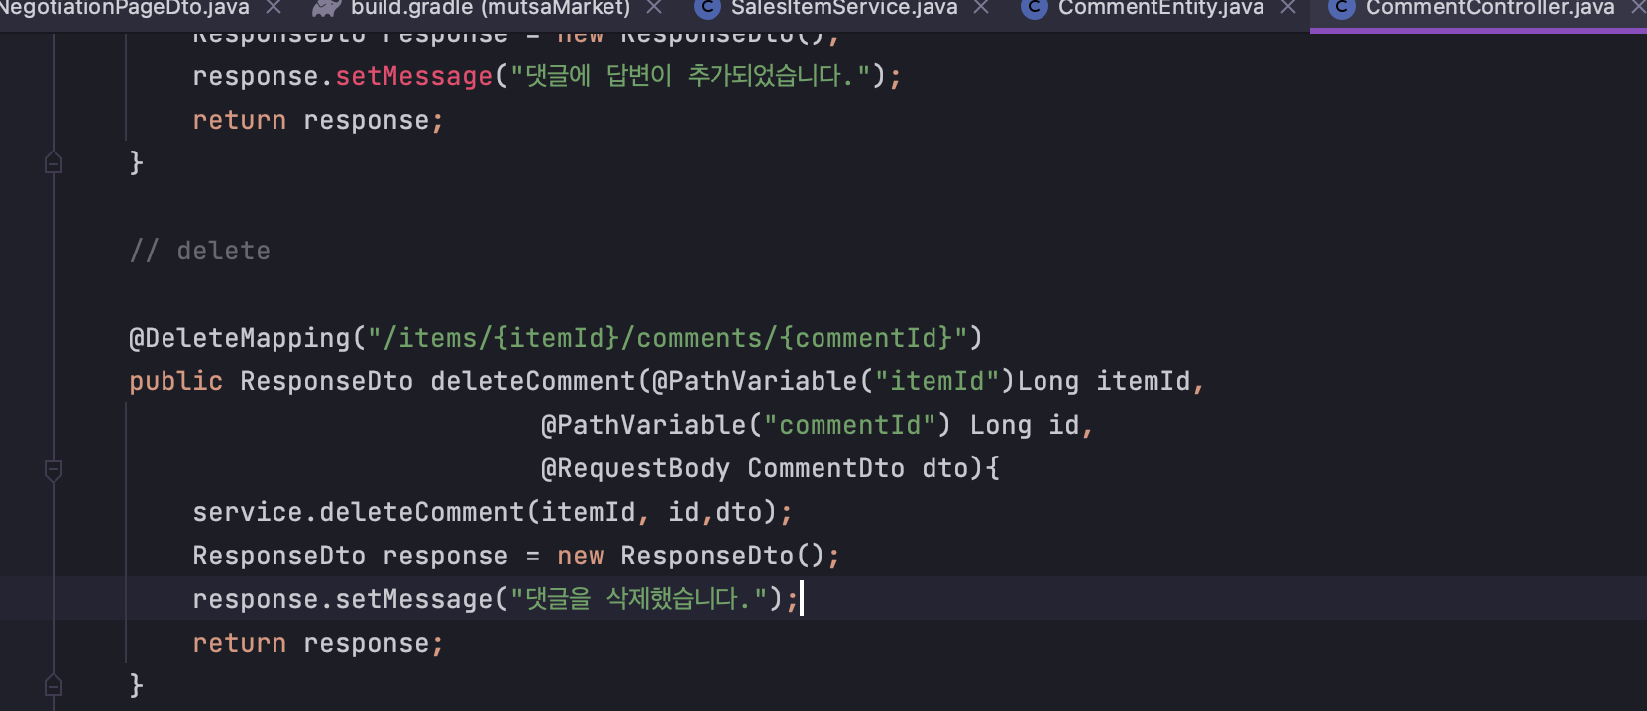Switch to the NegotiationPageDto.java tab
This screenshot has width=1647, height=711.
[x=124, y=9]
